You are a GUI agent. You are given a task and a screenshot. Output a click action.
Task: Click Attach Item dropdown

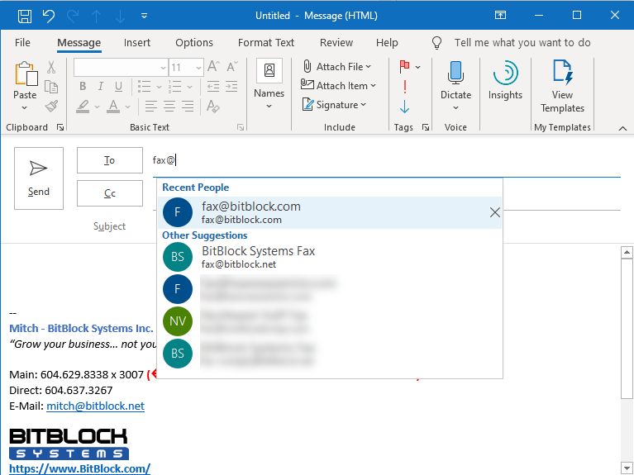338,86
